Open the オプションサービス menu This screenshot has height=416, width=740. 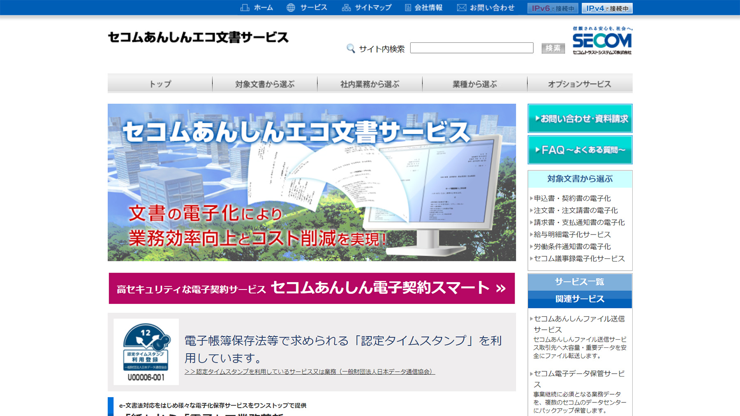(x=580, y=83)
